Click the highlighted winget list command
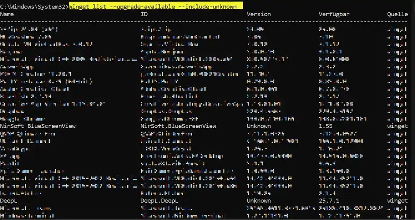This screenshot has width=415, height=220. coord(153,6)
